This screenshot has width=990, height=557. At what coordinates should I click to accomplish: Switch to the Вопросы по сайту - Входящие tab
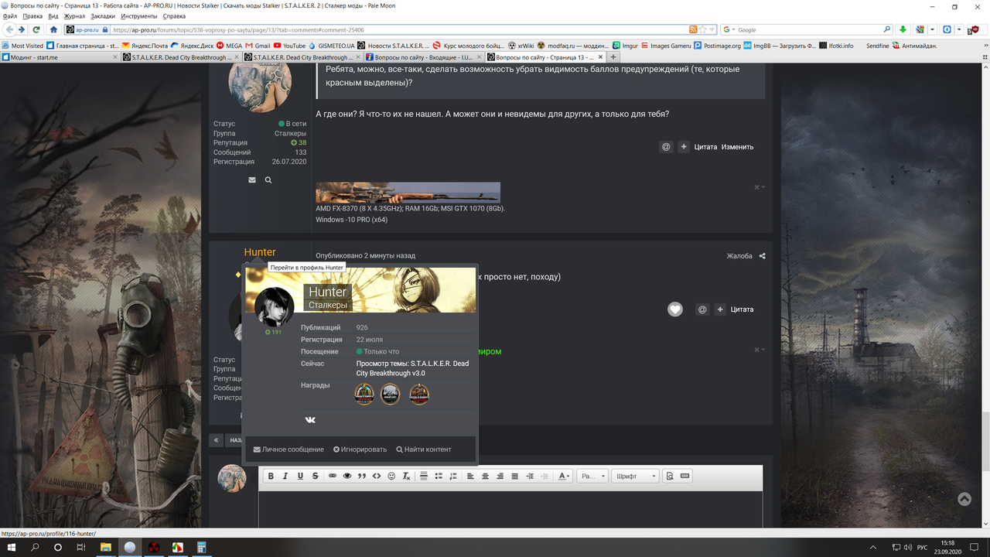[424, 57]
